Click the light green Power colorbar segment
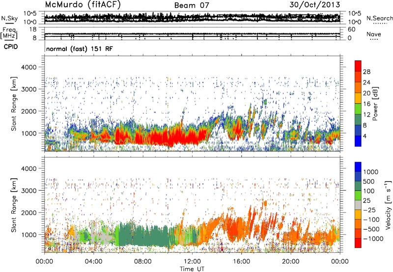 tap(358, 109)
